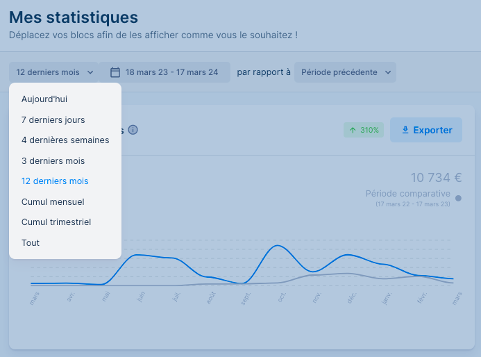Select 3 derniers mois option

[65, 161]
